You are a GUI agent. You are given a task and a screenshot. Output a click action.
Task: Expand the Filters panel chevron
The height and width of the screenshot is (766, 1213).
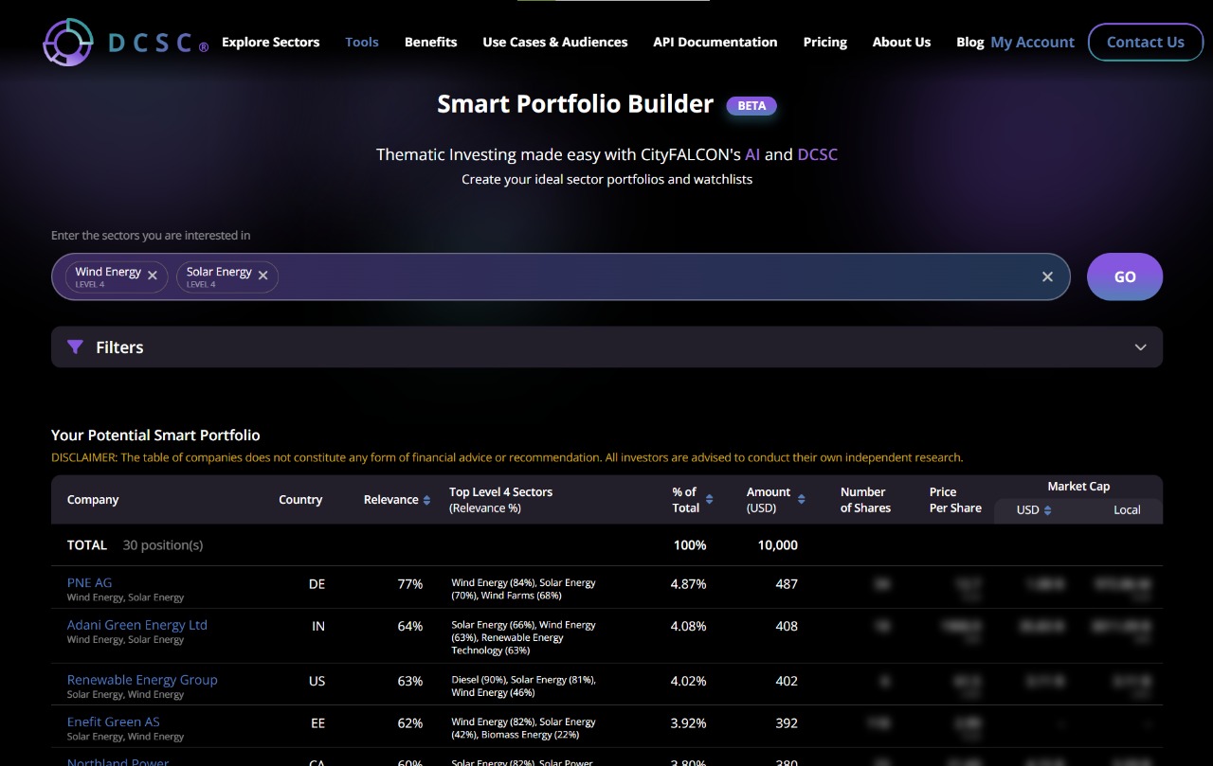coord(1140,347)
